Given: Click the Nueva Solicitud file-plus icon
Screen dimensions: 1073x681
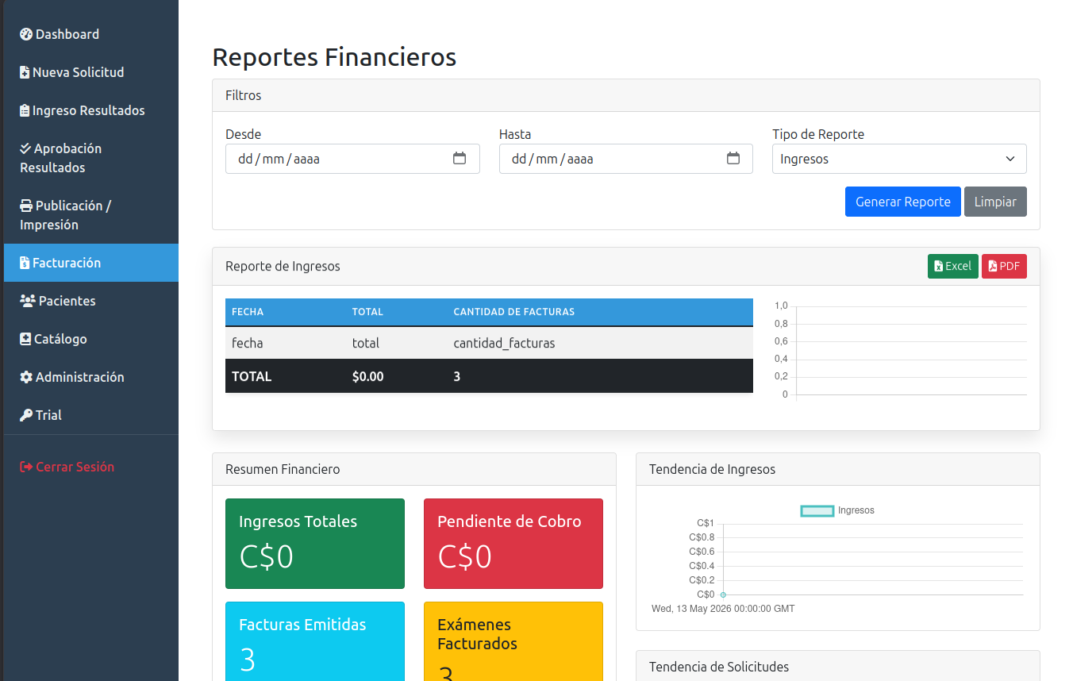Looking at the screenshot, I should (25, 72).
